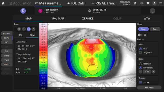Viewport: 164px width, 92px height.
Task: Open FLUORES in the sidebar
Action: click(7, 69)
